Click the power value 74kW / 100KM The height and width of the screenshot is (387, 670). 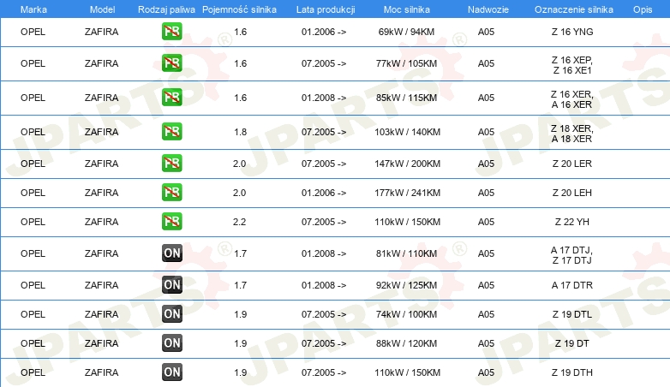tap(406, 314)
